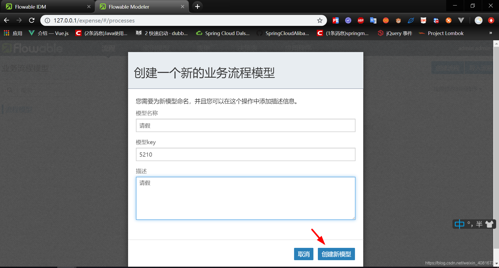
Task: Toggle the bookmark star in the address bar
Action: click(319, 20)
